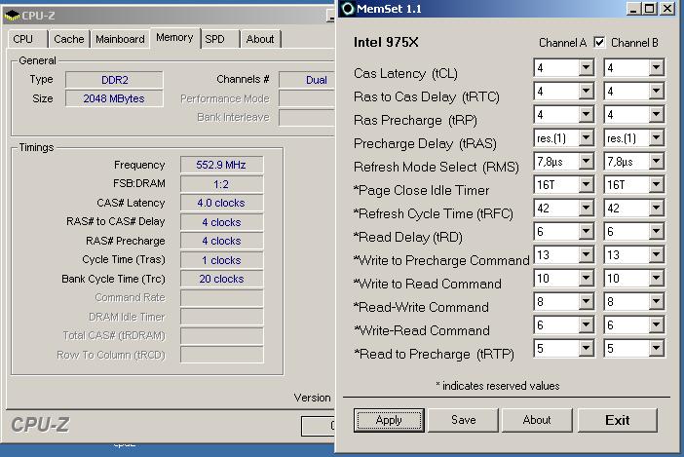This screenshot has width=684, height=457.
Task: Open Channel B Write to Read Command dropdown
Action: pos(656,279)
